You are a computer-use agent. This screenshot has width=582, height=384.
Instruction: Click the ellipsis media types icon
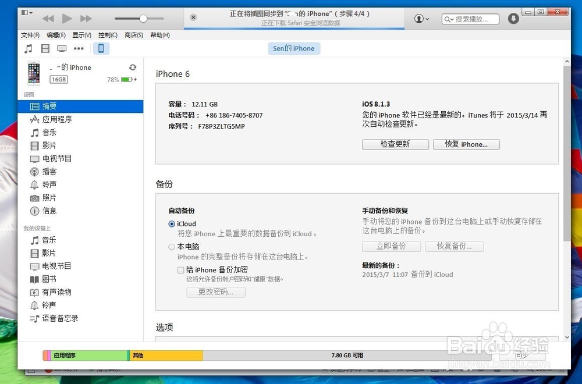click(79, 48)
